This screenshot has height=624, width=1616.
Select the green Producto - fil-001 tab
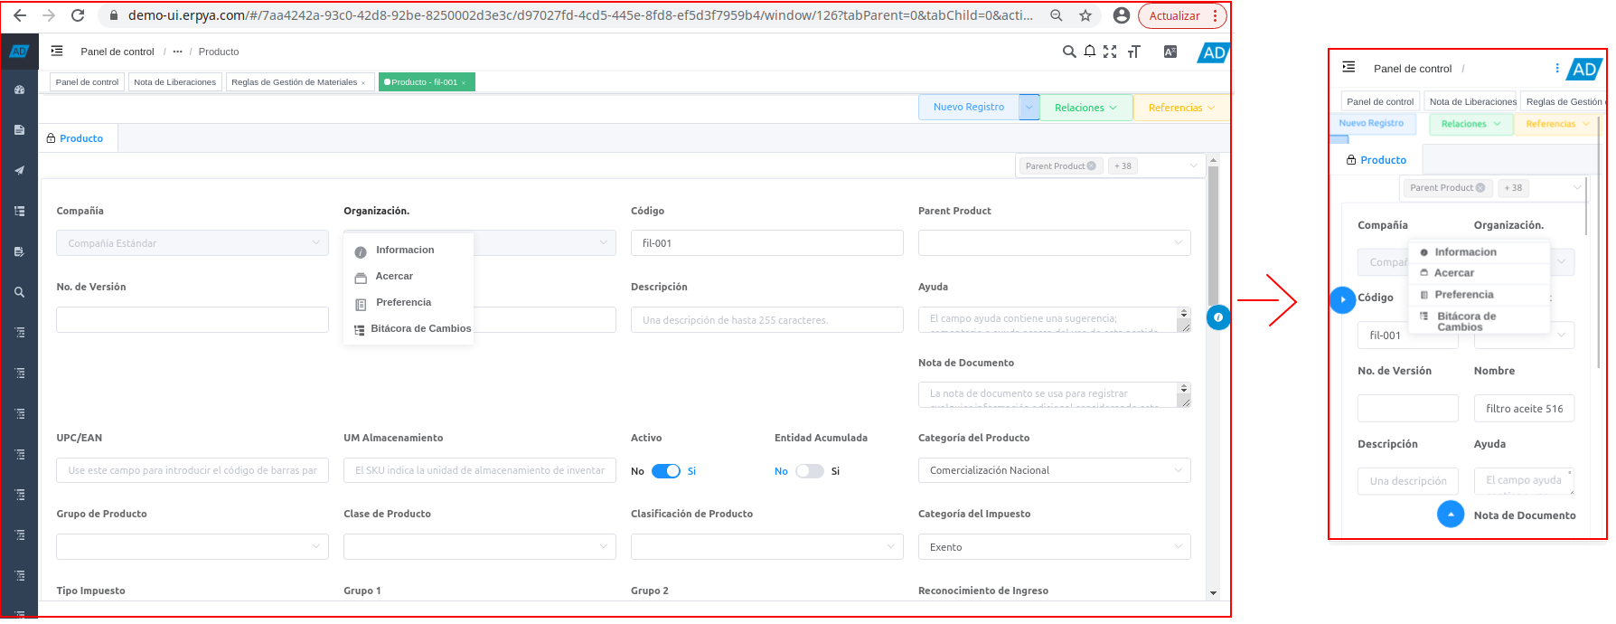click(x=423, y=82)
